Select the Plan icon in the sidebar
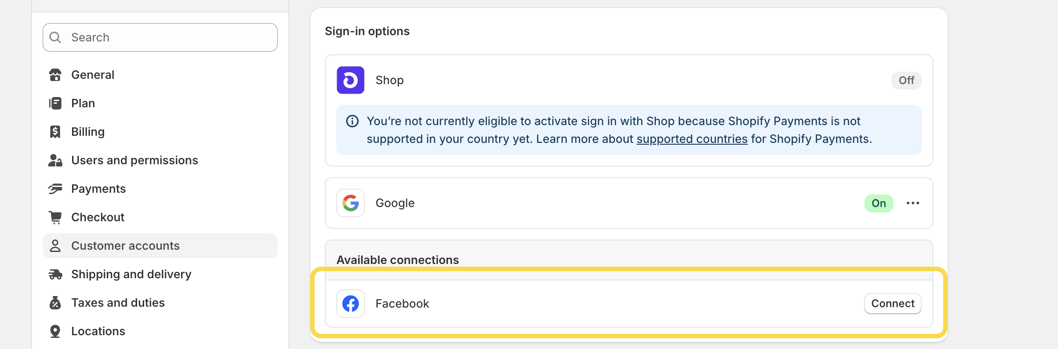This screenshot has width=1058, height=349. tap(55, 103)
